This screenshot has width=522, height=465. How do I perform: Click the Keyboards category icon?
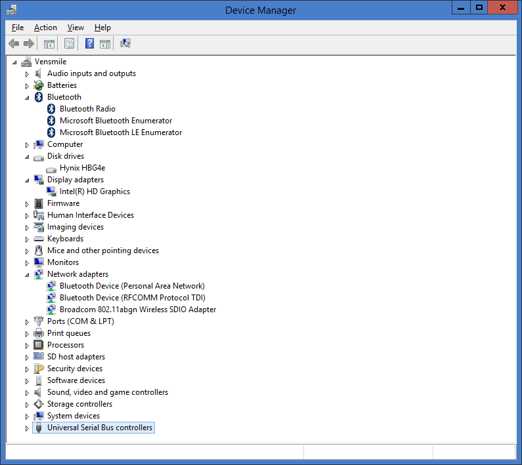[x=39, y=239]
